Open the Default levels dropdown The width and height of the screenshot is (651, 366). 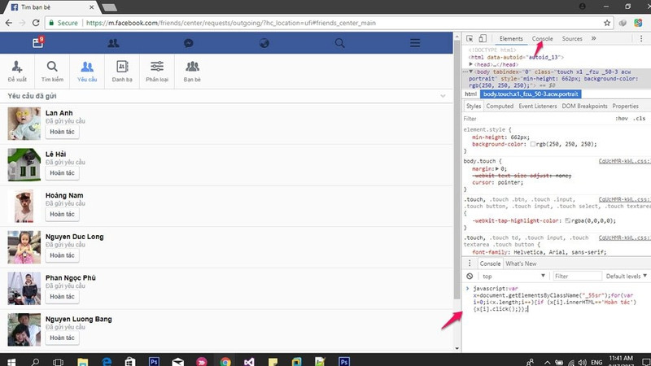pos(627,277)
